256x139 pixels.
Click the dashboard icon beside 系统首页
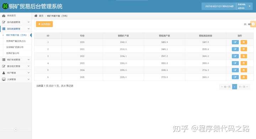pos(4,16)
